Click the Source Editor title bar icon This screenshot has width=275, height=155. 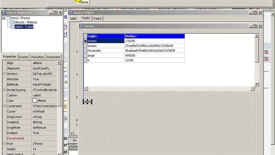point(71,12)
